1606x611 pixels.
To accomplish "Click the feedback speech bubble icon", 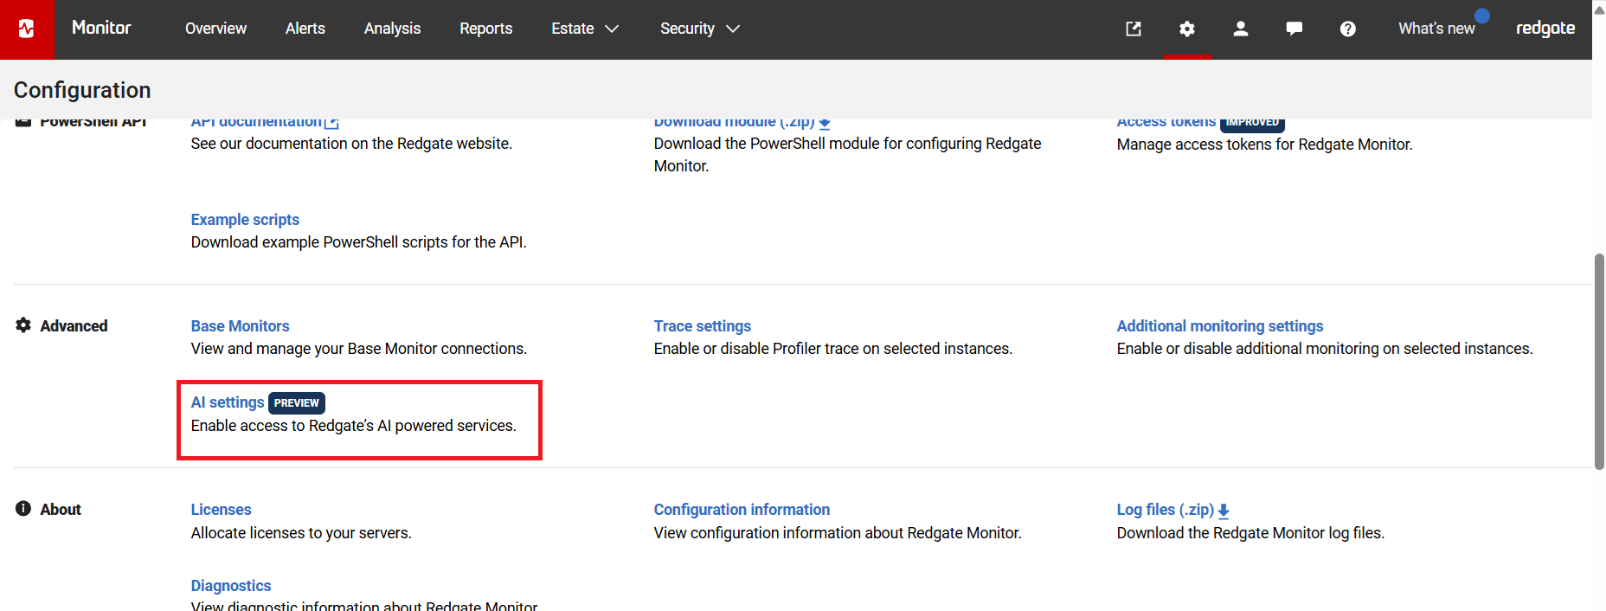I will (x=1294, y=29).
